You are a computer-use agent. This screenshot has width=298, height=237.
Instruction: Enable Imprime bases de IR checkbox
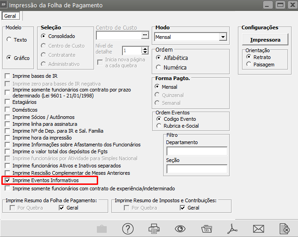tap(7, 76)
